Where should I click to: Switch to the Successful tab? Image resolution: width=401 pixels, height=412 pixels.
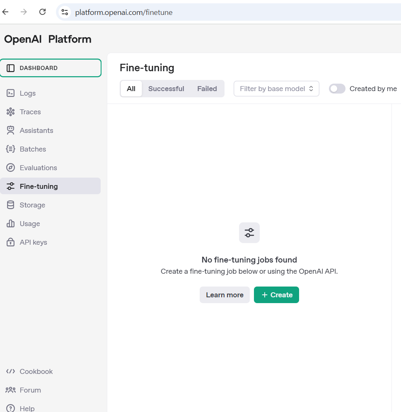pos(166,89)
